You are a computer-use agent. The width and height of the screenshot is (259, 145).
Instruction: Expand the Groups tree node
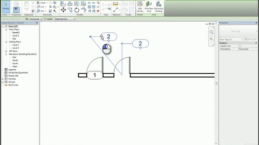pos(3,82)
